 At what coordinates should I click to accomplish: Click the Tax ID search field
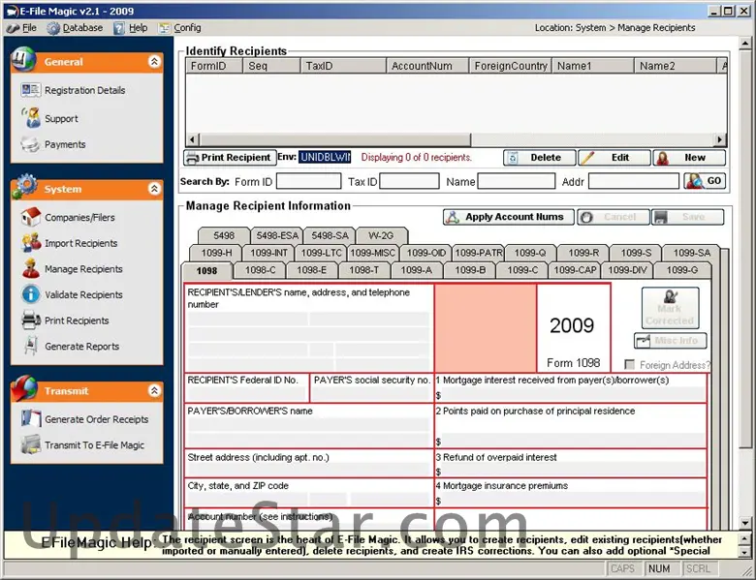(409, 182)
